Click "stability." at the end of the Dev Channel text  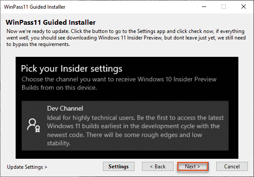point(59,143)
